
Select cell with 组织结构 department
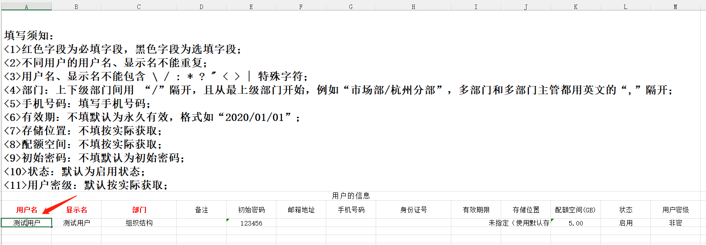coord(139,223)
